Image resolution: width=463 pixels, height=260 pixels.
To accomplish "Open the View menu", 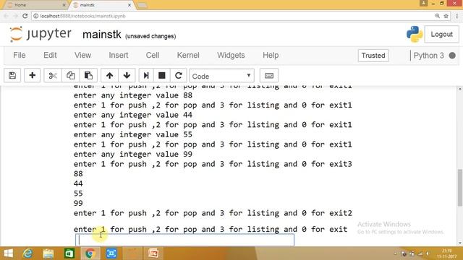I will pos(82,56).
